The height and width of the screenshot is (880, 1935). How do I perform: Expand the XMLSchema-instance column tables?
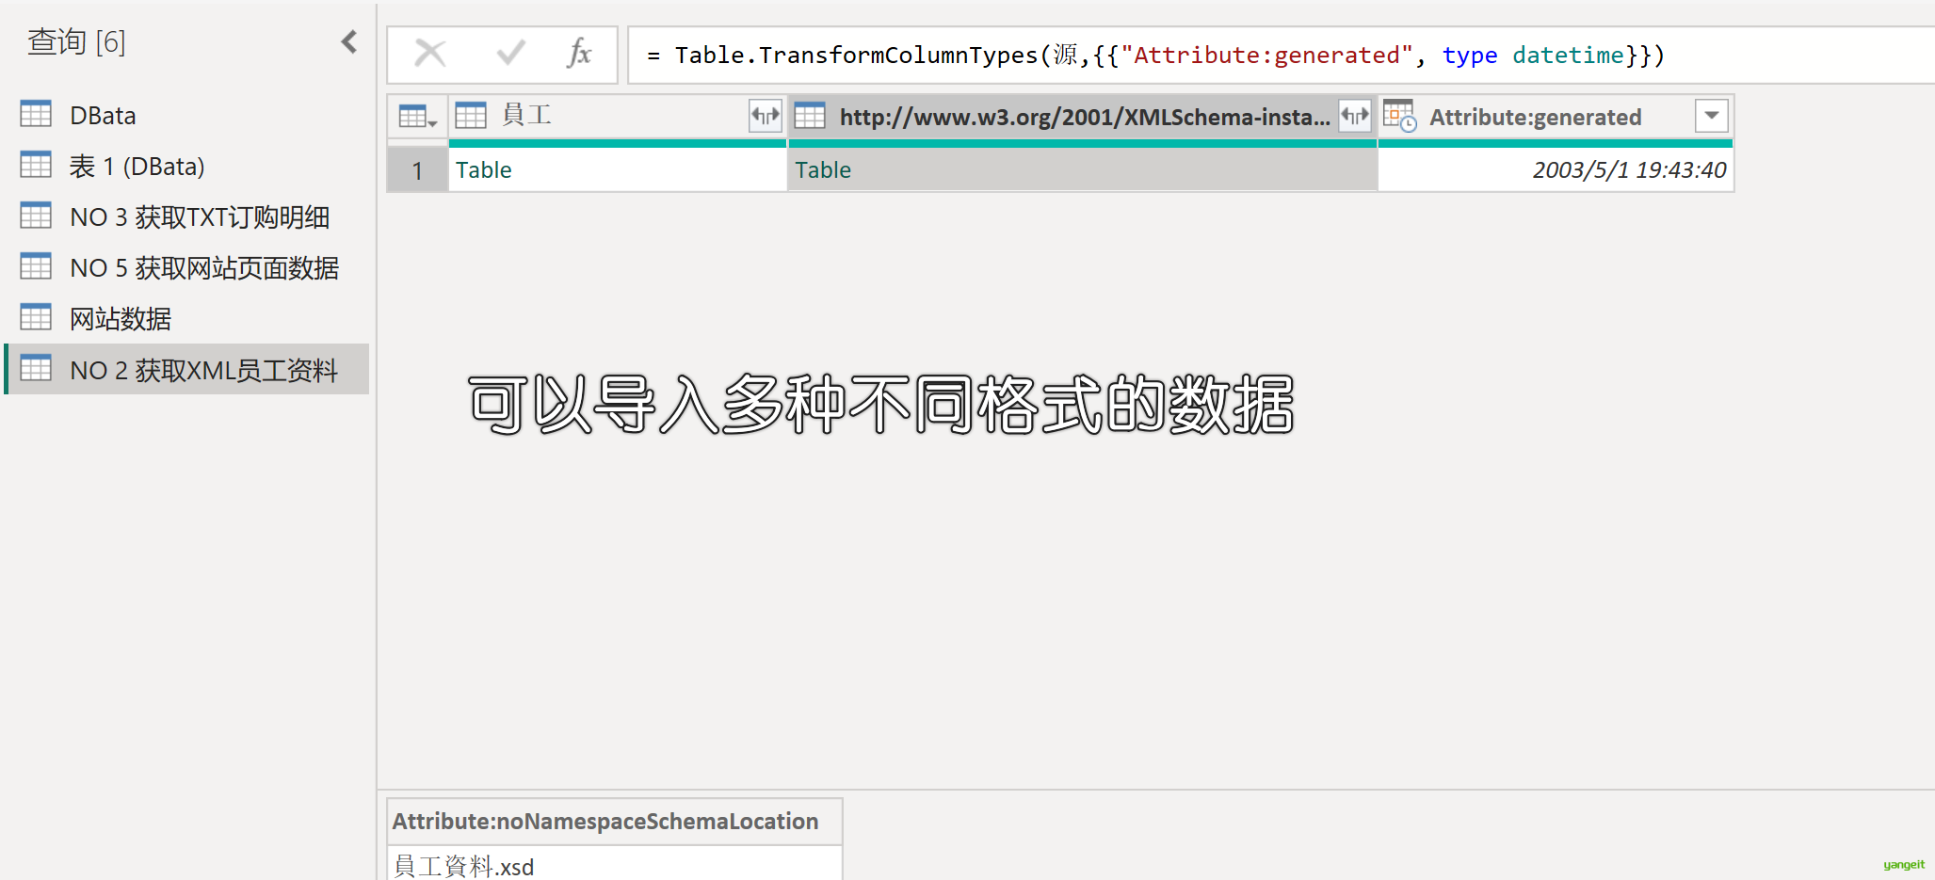tap(1354, 117)
